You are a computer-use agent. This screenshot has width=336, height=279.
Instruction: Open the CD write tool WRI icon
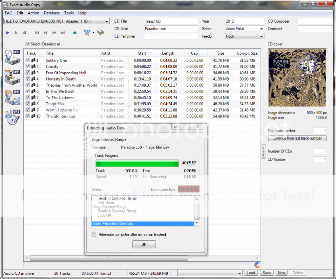tap(12, 117)
